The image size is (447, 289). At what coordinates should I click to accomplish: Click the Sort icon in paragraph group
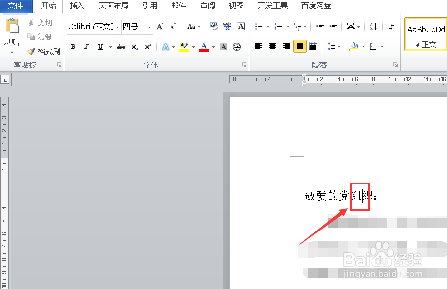372,26
